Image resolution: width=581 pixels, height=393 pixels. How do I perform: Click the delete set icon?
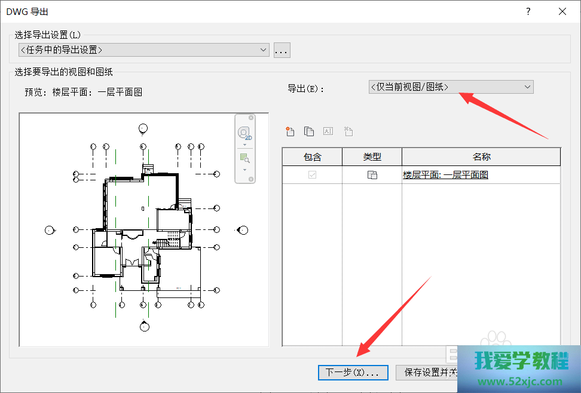pyautogui.click(x=348, y=132)
